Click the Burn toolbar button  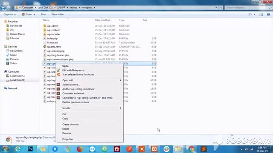pos(44,14)
